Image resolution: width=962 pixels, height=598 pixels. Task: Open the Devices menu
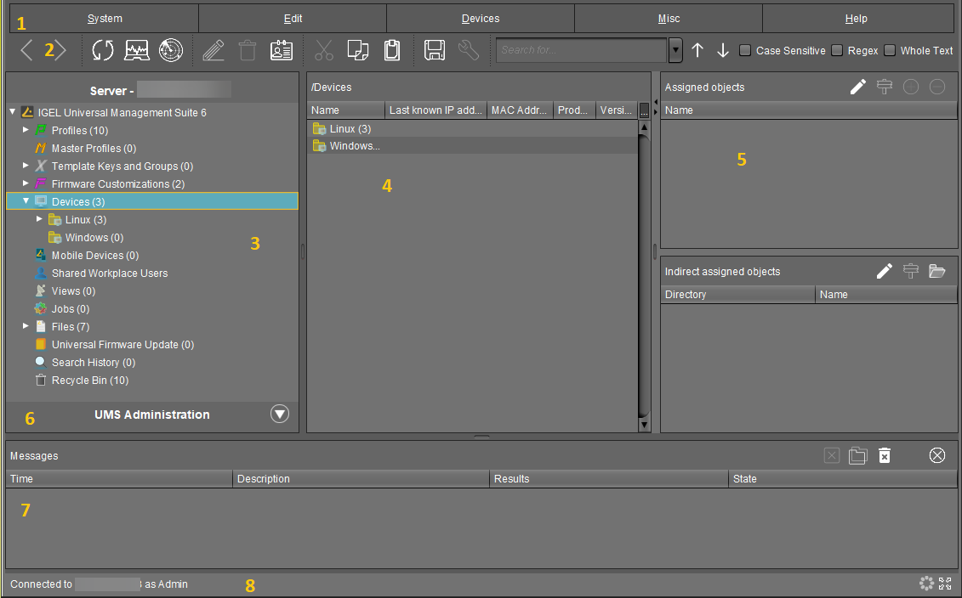[481, 18]
